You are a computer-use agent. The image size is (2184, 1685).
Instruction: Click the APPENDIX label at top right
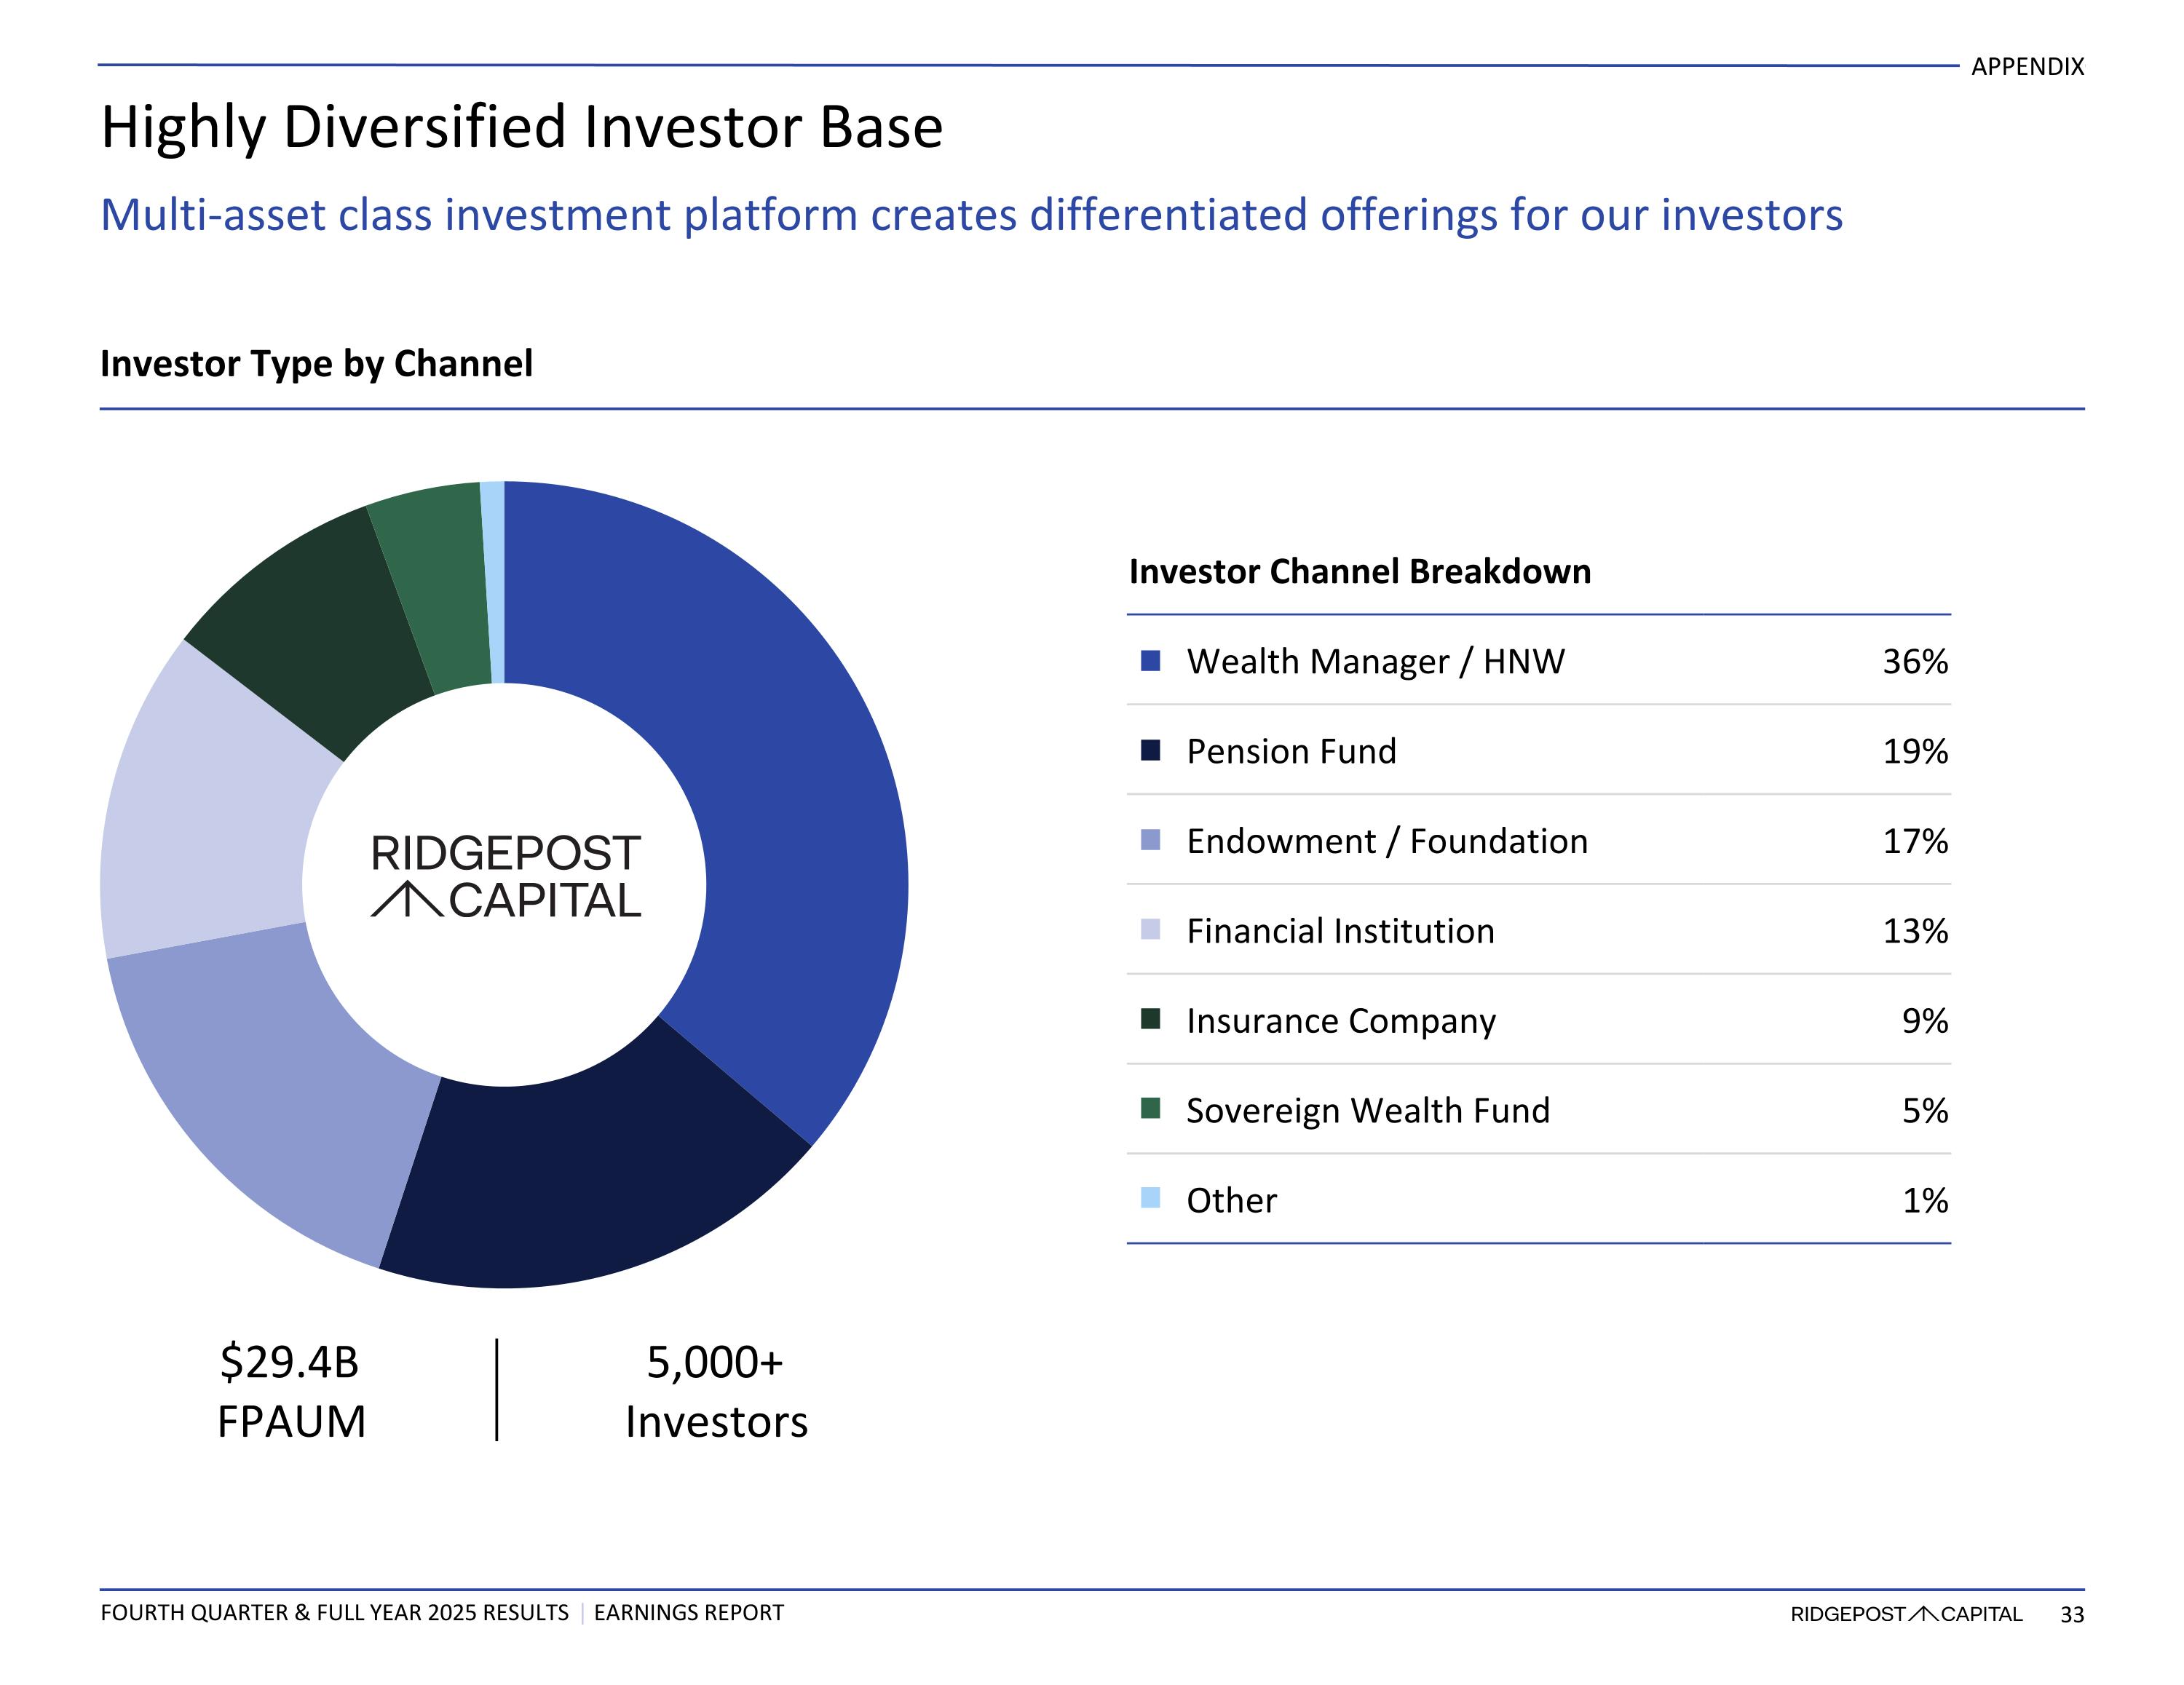pyautogui.click(x=2027, y=67)
